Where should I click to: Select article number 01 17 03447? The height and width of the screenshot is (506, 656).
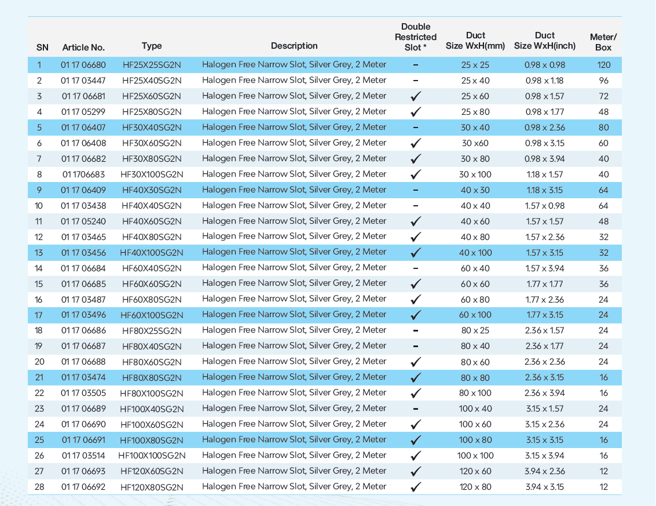83,81
